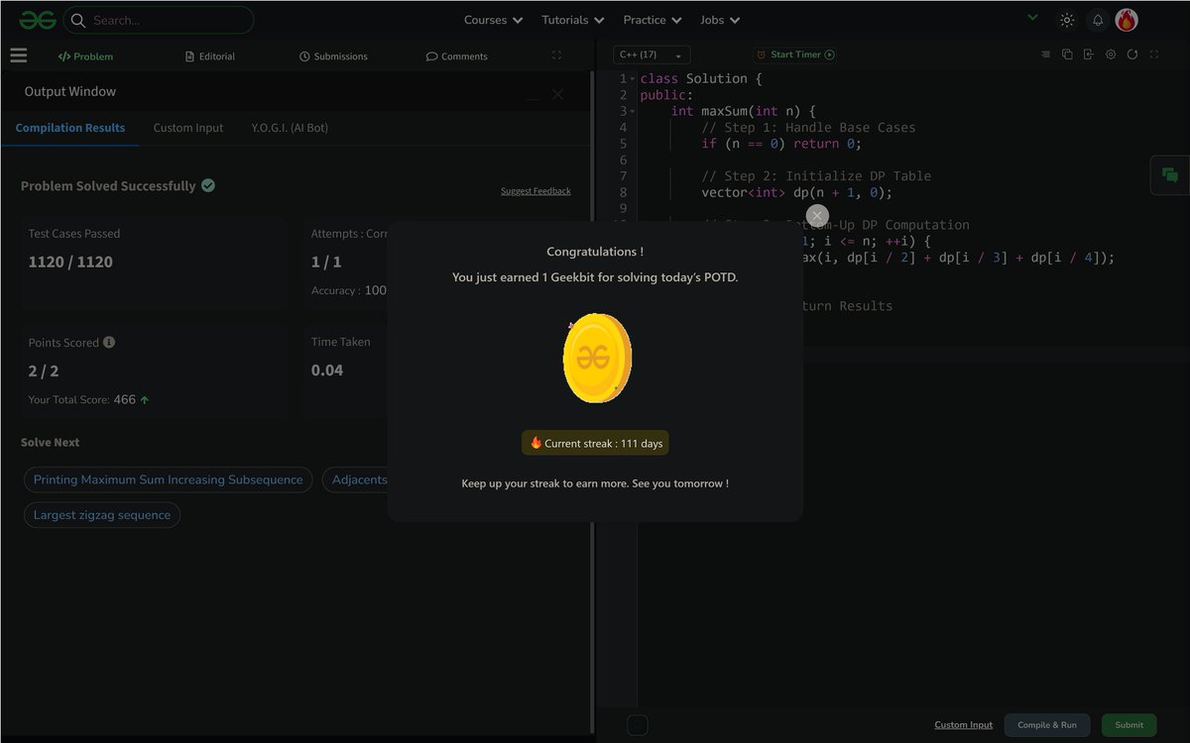Open the C++ (17) language dropdown
The height and width of the screenshot is (743, 1190).
click(x=652, y=54)
